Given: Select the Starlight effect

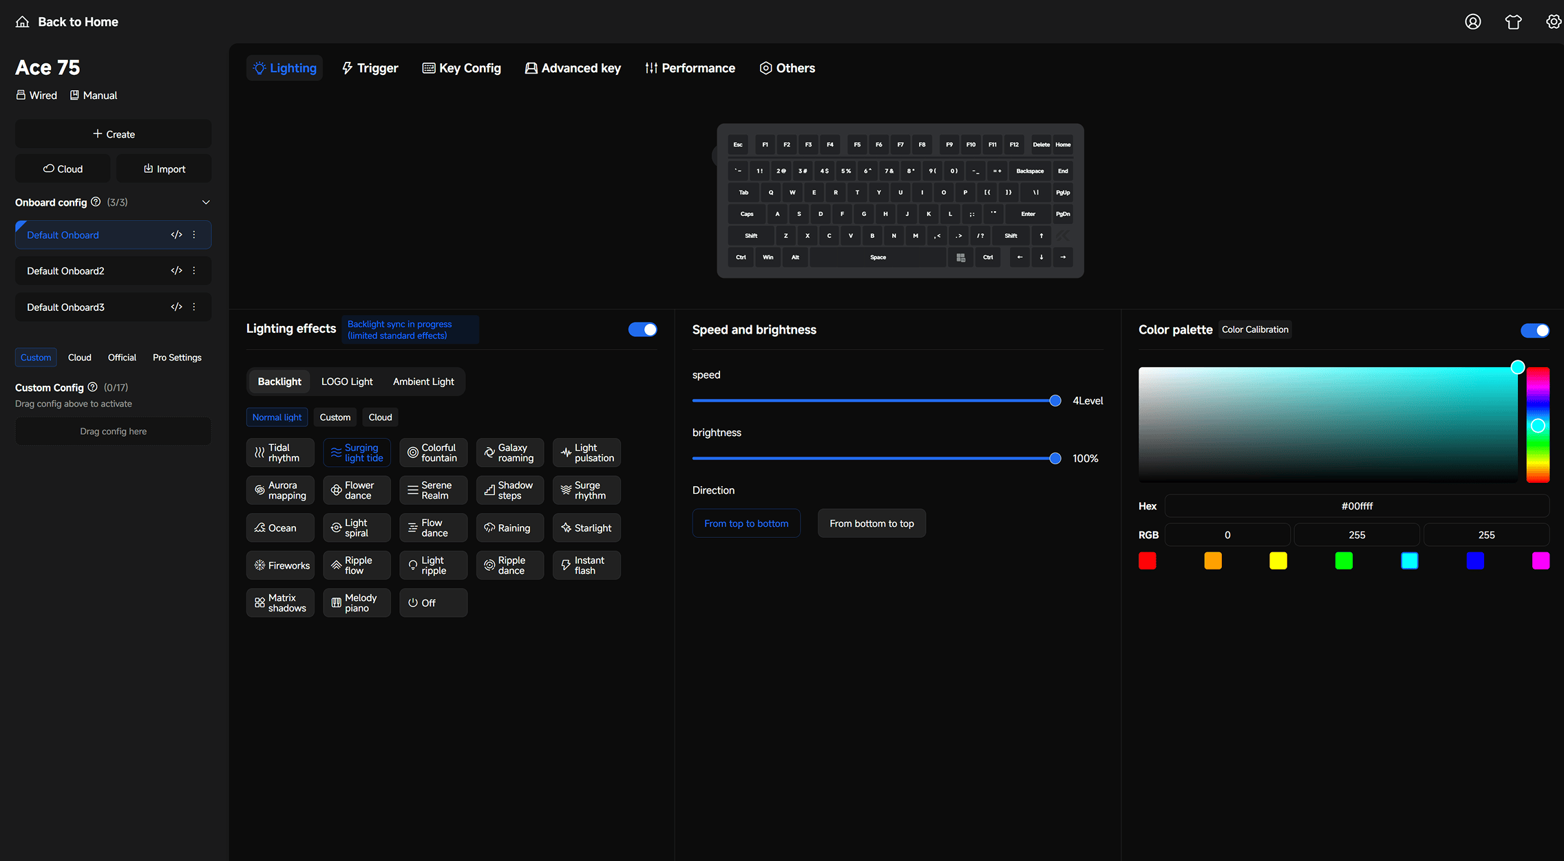Looking at the screenshot, I should 586,527.
